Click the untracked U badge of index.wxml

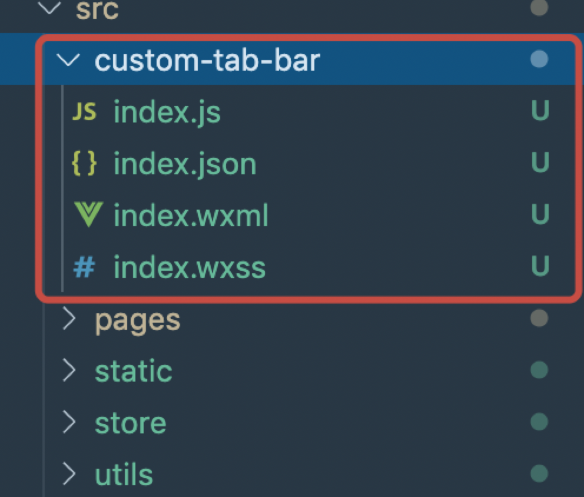540,214
